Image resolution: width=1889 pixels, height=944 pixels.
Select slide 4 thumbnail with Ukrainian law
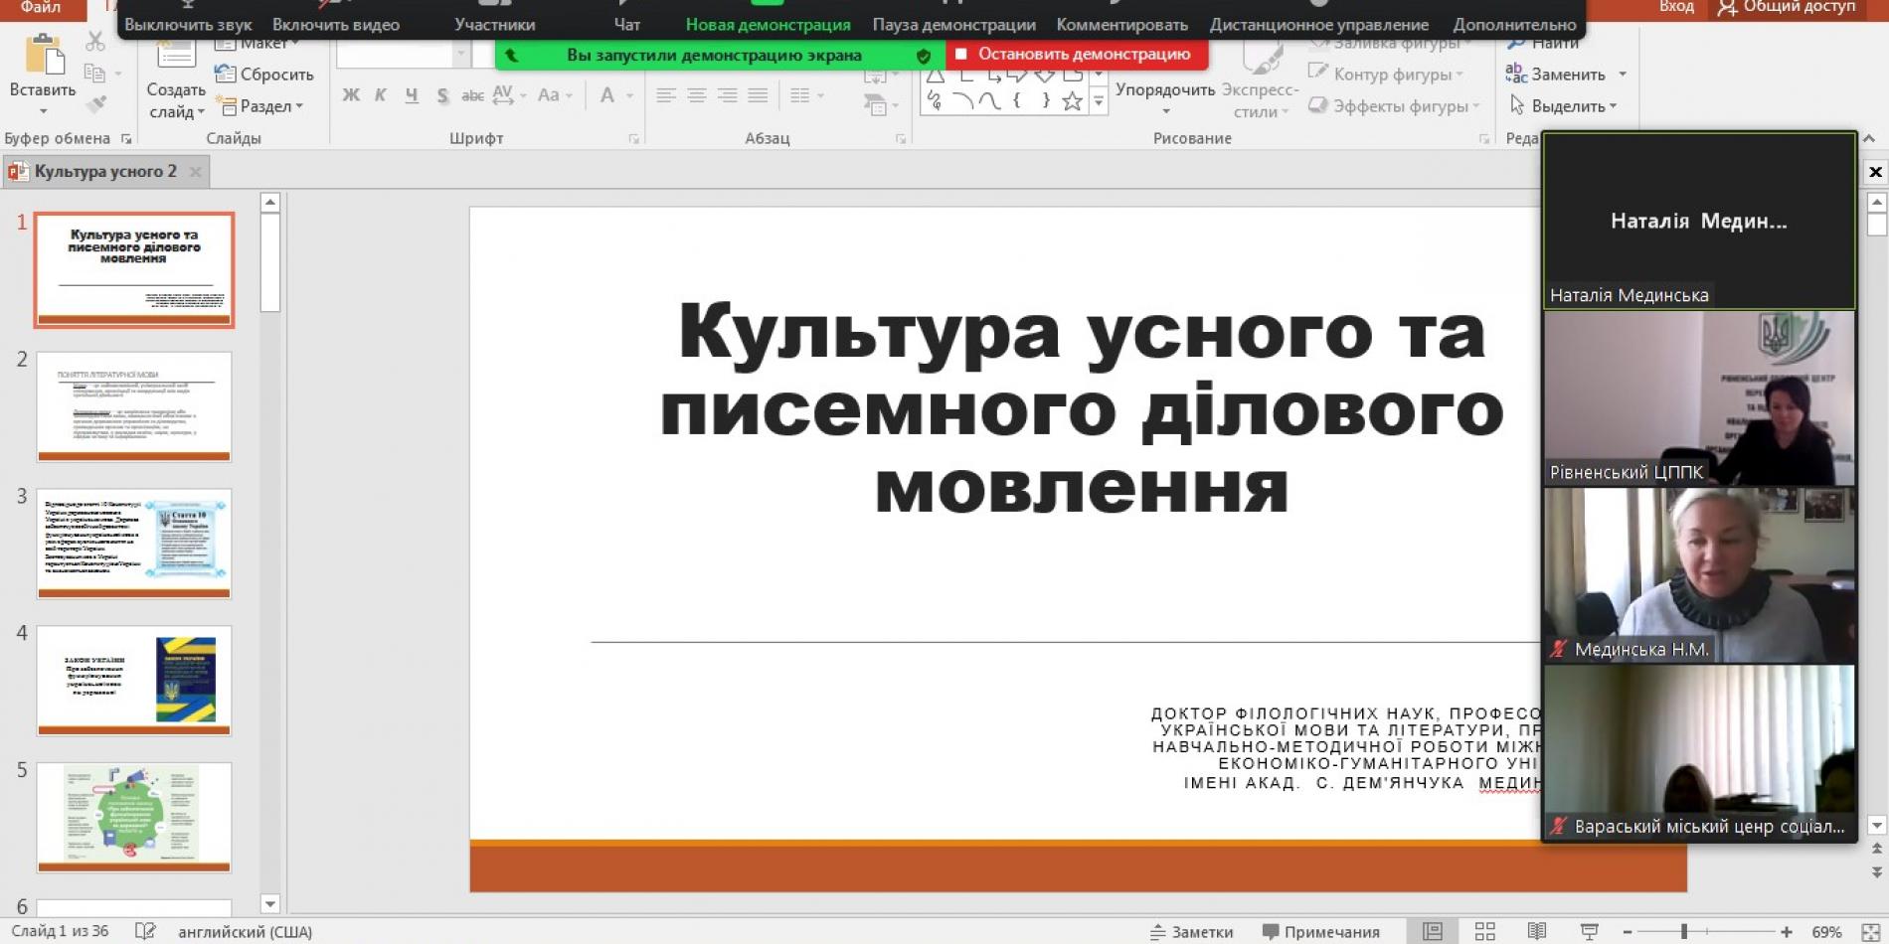[134, 681]
